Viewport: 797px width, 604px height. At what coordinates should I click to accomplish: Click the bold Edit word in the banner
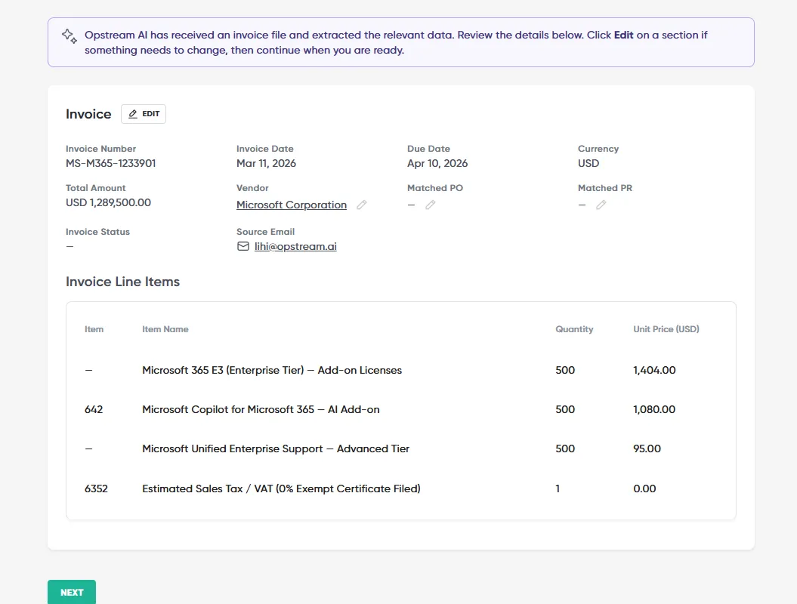tap(624, 35)
